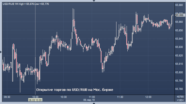The width and height of the screenshot is (186, 104).
Task: Click the 65,840 price axis label
Action: [x=179, y=39]
